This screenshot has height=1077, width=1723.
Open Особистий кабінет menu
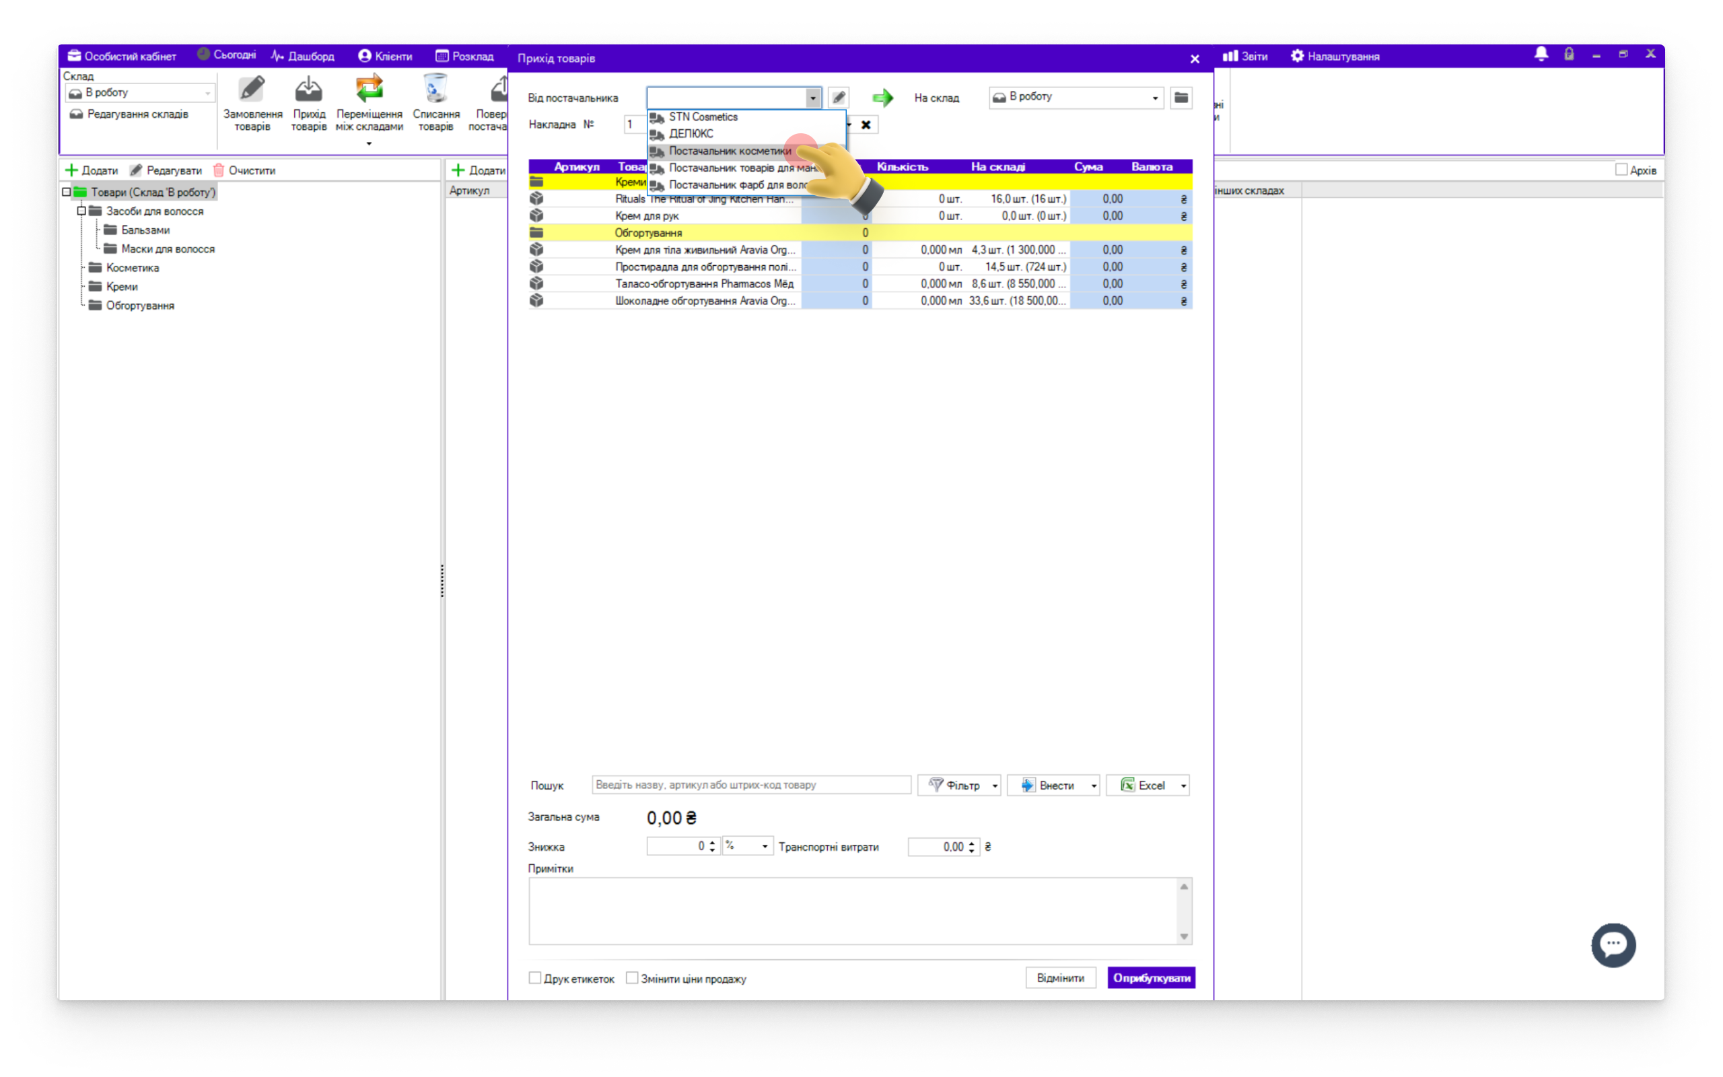click(122, 57)
